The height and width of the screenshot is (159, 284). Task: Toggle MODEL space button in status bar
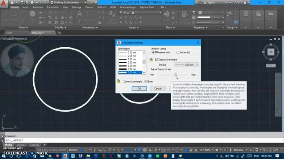tap(73, 150)
